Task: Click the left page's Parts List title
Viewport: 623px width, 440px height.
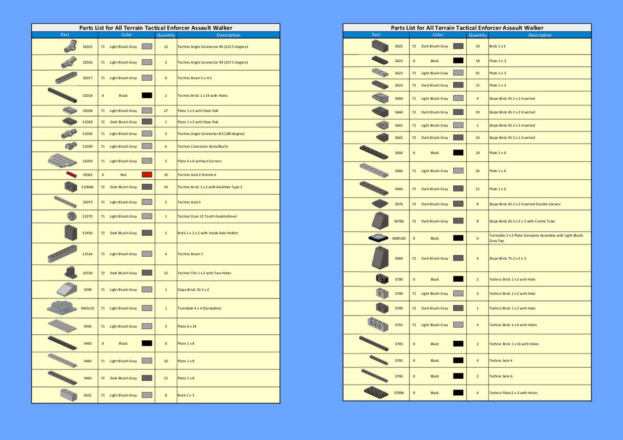Action: coord(156,28)
